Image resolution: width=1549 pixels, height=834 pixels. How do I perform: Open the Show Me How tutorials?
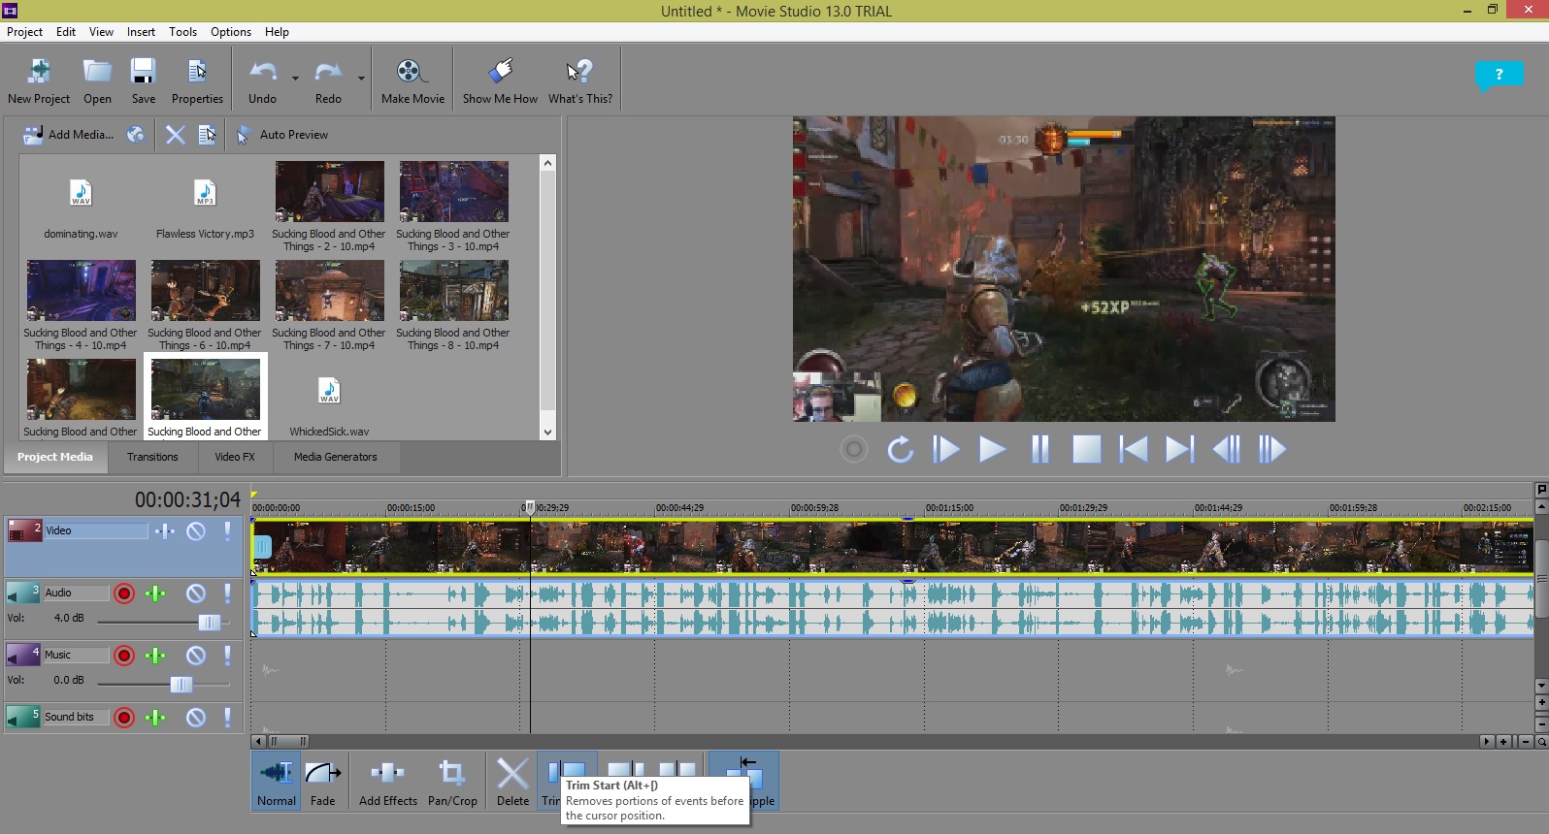pyautogui.click(x=500, y=80)
